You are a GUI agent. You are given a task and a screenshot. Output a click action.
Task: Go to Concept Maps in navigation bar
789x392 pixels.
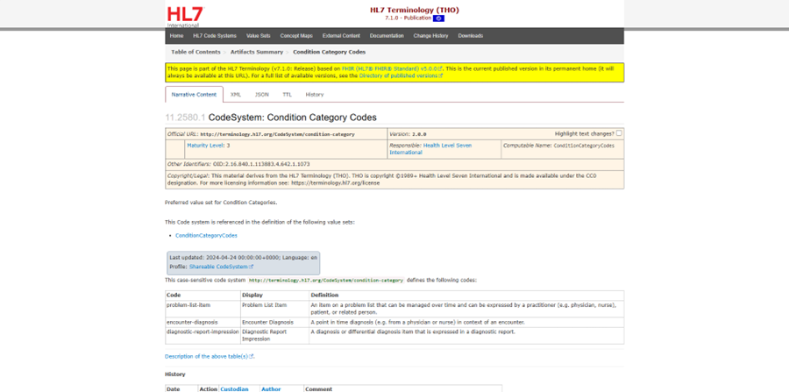[296, 36]
